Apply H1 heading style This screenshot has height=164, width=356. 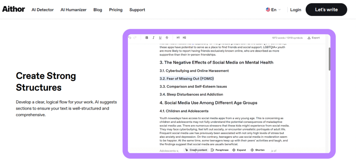[178, 37]
